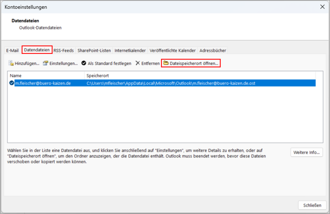330x214 pixels.
Task: Select the Veröffentlichte Kalender tab
Action: (172, 51)
